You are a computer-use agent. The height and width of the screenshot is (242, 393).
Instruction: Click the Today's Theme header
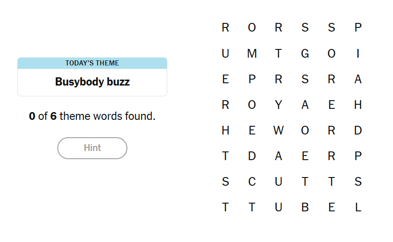point(92,63)
